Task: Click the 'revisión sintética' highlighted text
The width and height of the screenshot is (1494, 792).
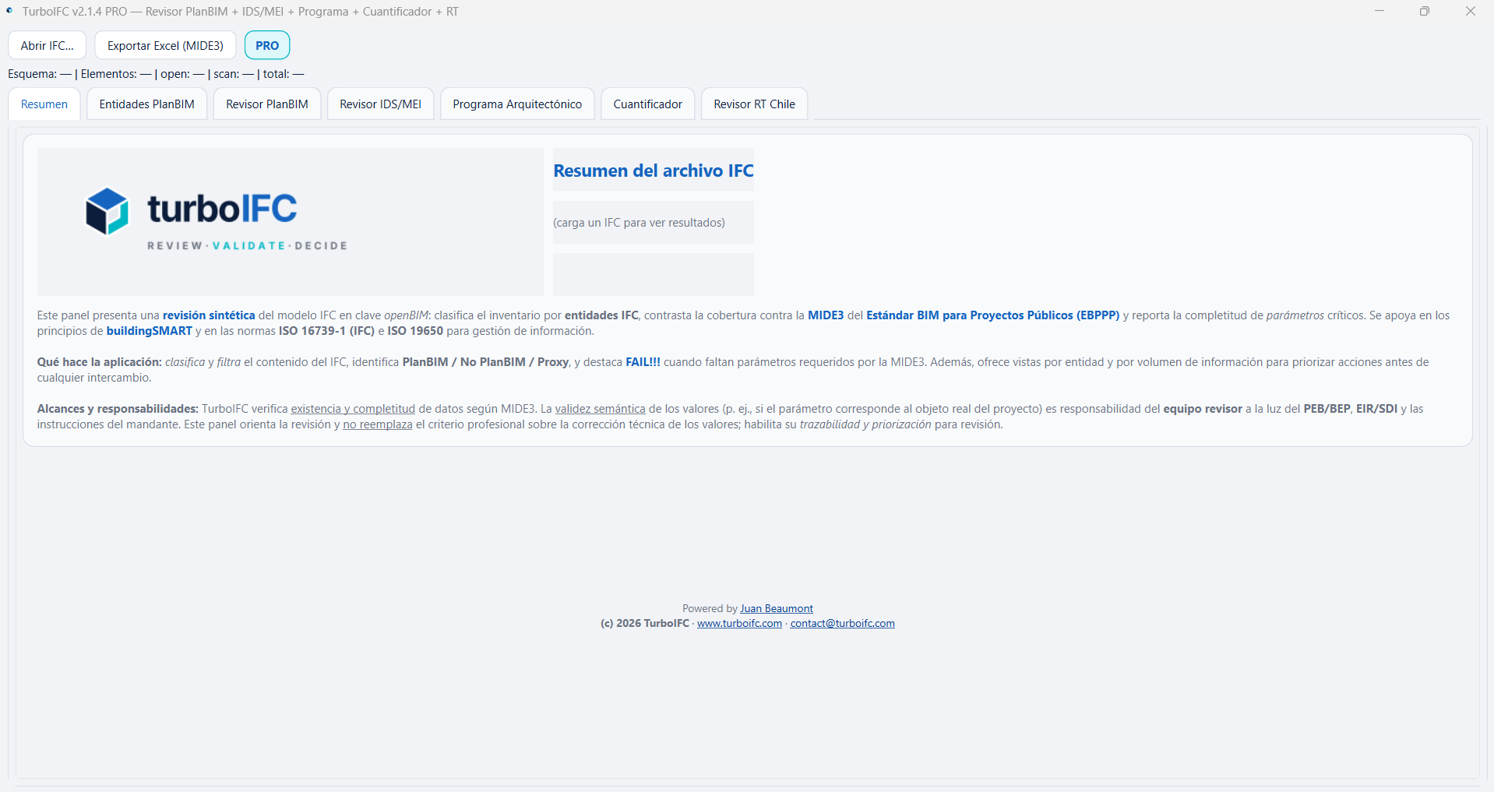Action: 209,315
